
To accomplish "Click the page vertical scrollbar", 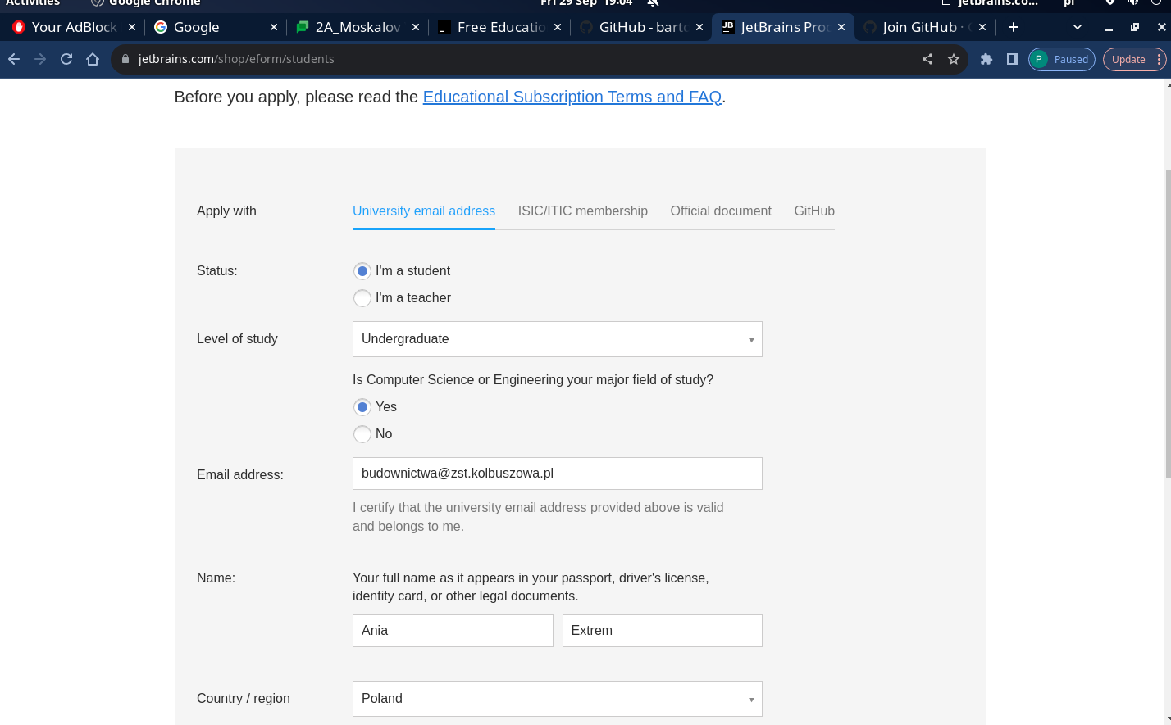I will tap(1168, 324).
